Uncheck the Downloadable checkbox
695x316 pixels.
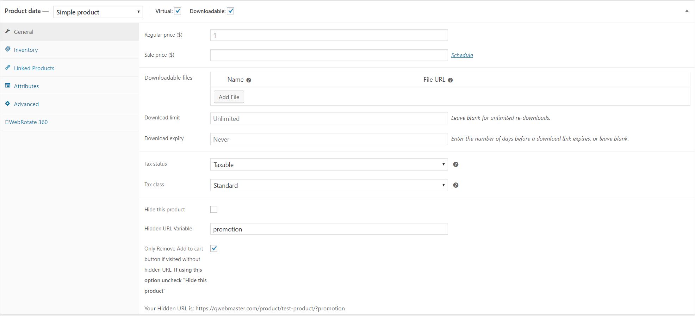tap(230, 11)
